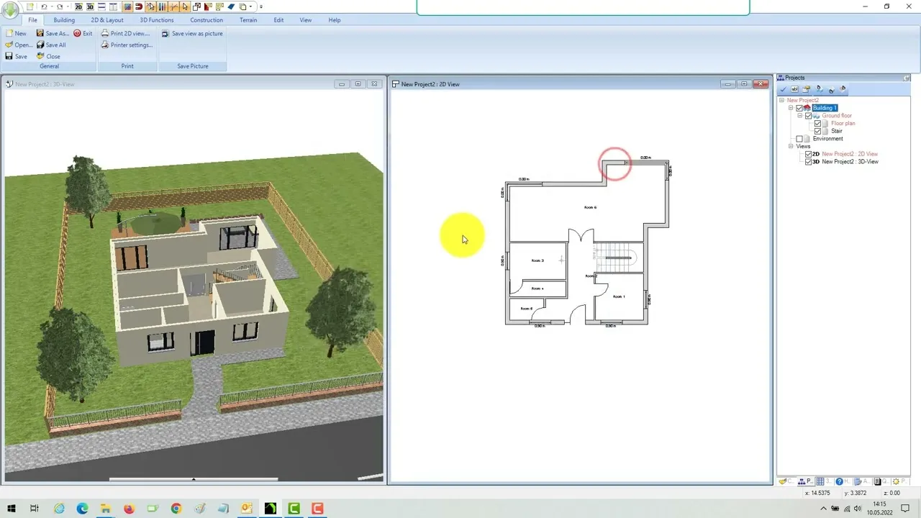Click the blue eraser-shaped icon
Screen dimensions: 921x518
231,6
